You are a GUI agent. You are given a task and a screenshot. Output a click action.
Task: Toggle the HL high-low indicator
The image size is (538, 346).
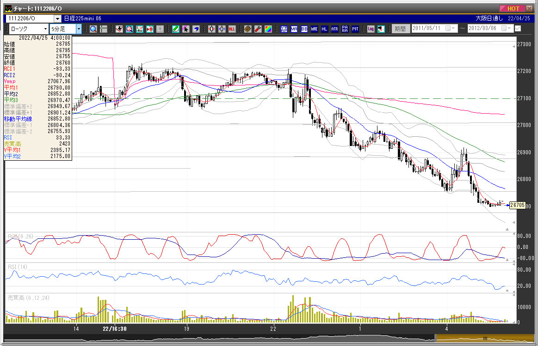[325, 29]
